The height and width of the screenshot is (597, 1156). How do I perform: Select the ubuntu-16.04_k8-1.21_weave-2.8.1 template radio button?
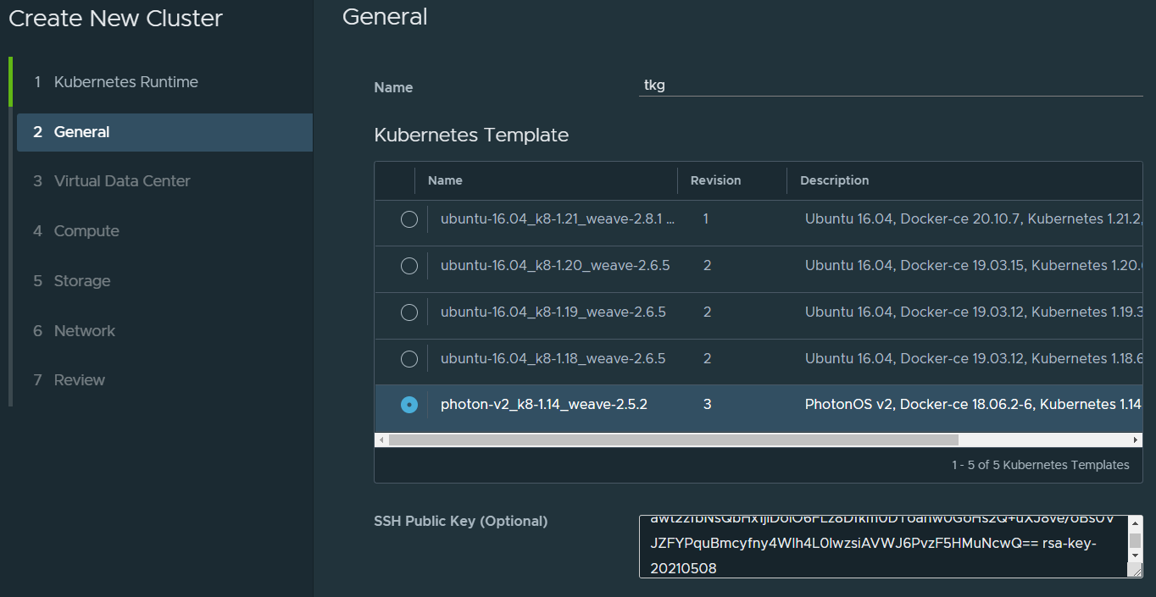click(409, 219)
